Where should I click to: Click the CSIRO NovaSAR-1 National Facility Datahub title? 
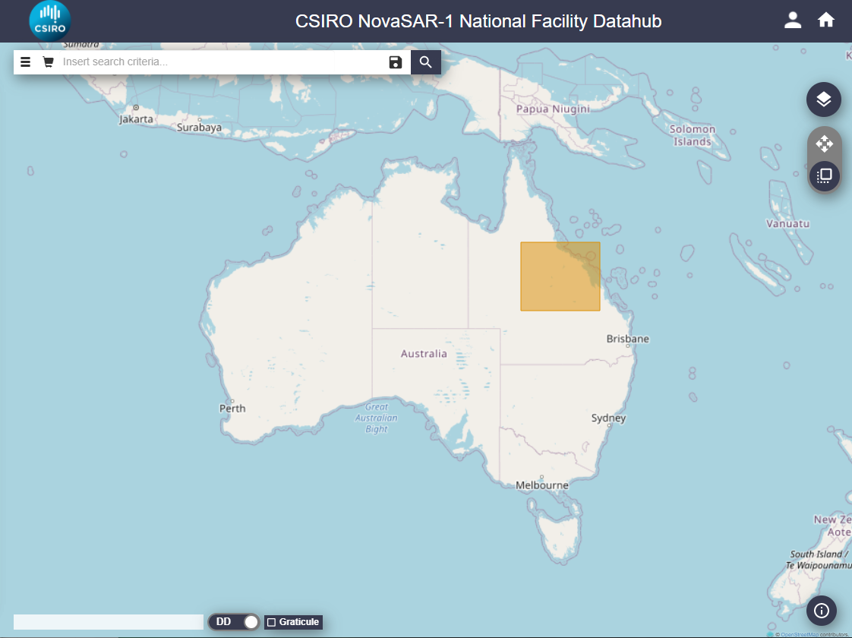pos(478,21)
